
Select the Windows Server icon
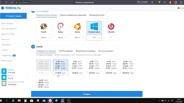pos(94,26)
